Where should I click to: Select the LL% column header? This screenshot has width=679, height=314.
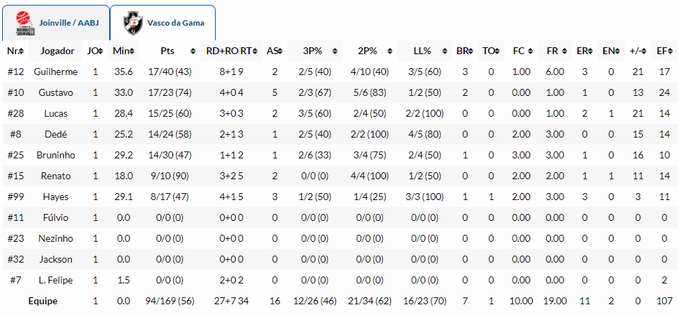pyautogui.click(x=422, y=51)
